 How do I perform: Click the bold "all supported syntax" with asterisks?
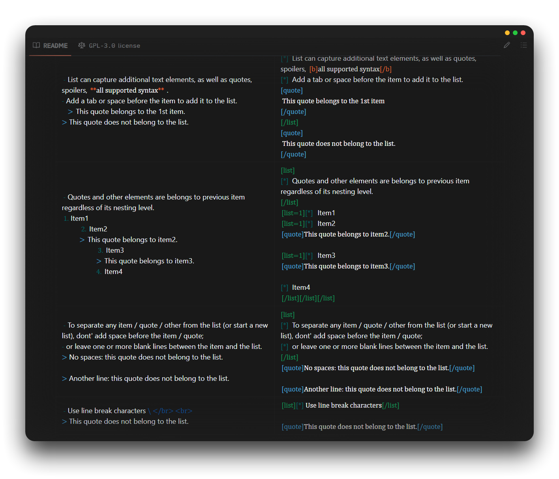127,91
